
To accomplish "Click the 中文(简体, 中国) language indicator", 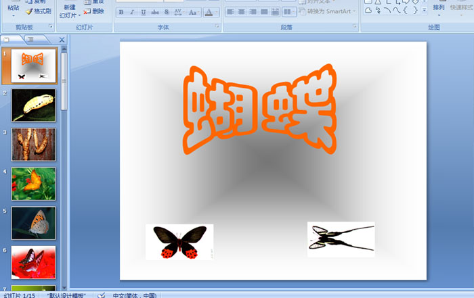I will pos(135,295).
